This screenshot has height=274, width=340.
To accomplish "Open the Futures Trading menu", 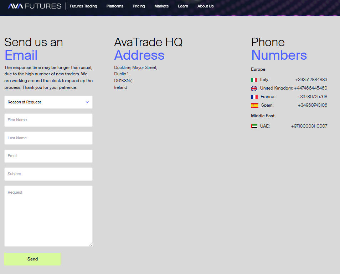I will [83, 6].
